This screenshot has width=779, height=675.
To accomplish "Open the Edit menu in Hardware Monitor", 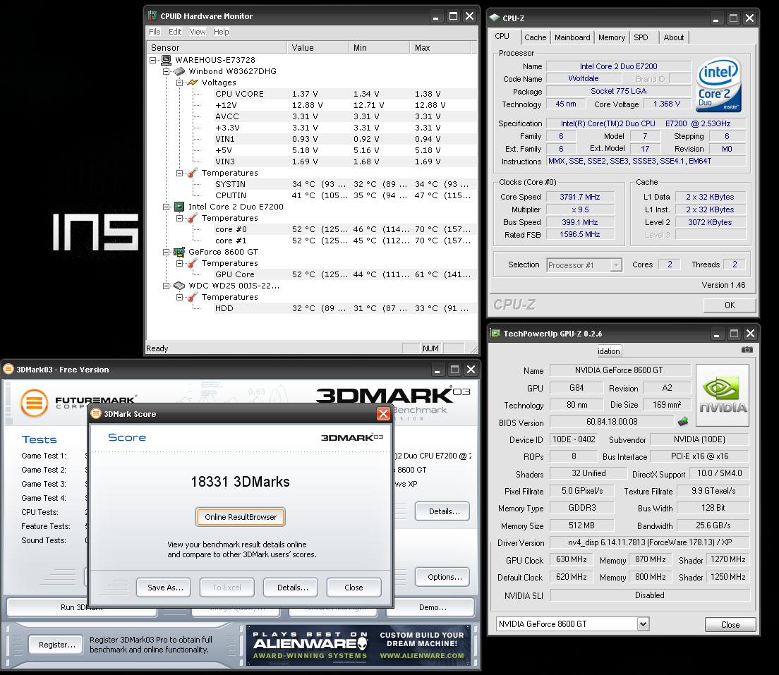I will (175, 32).
